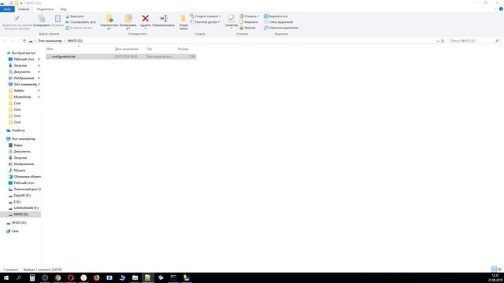Open the ribbon Help icon
This screenshot has width=504, height=283.
point(501,9)
